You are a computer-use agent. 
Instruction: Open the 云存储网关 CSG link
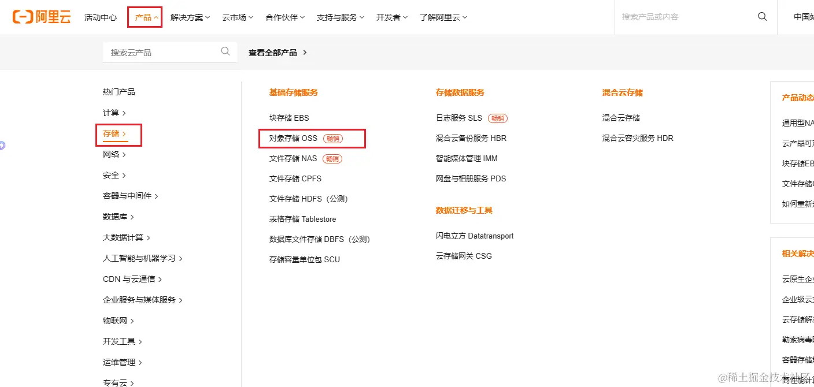(x=464, y=256)
